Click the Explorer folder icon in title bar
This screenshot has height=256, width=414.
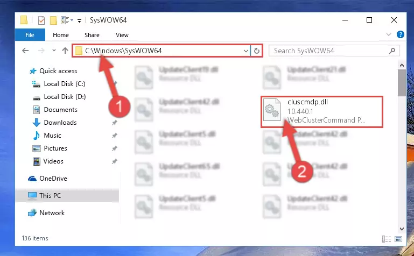tap(24, 20)
